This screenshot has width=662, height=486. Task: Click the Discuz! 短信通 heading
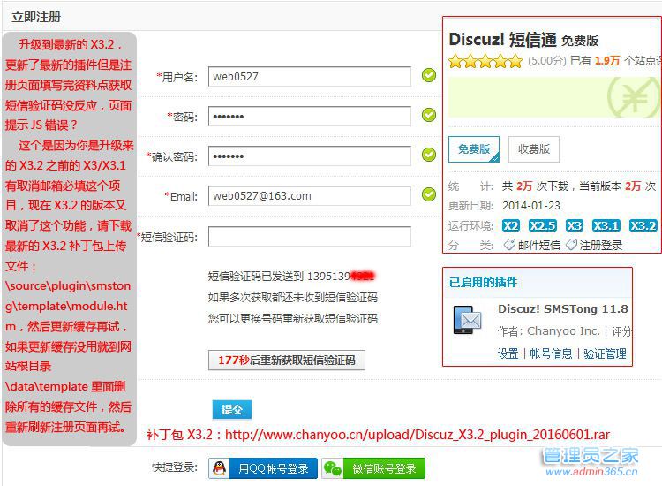pos(502,40)
